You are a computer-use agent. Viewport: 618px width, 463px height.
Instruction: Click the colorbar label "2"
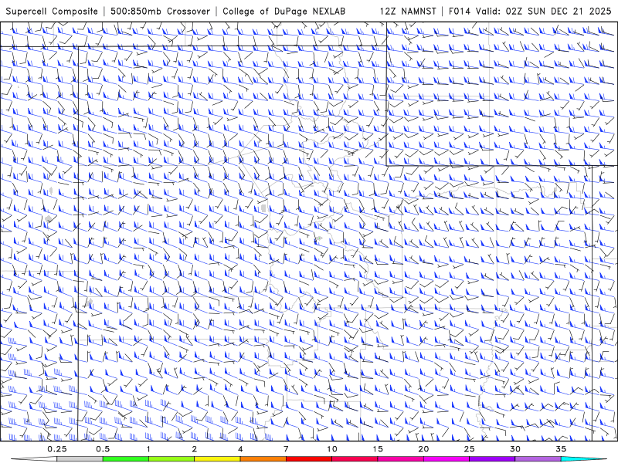click(195, 449)
